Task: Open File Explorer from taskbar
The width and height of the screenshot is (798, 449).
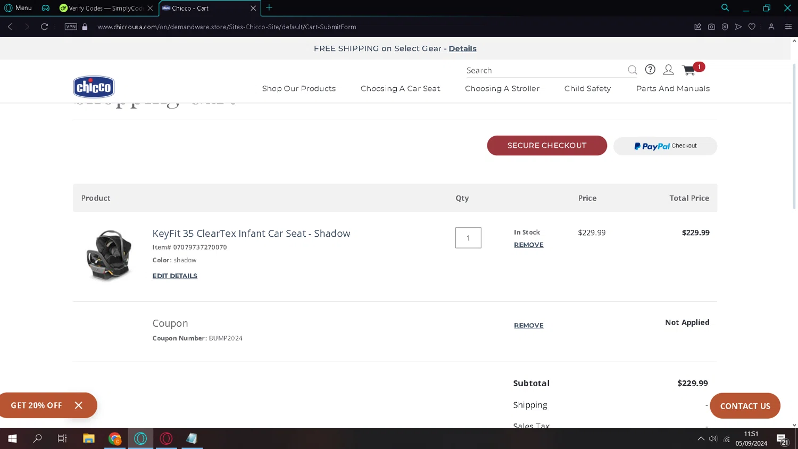Action: click(x=89, y=438)
